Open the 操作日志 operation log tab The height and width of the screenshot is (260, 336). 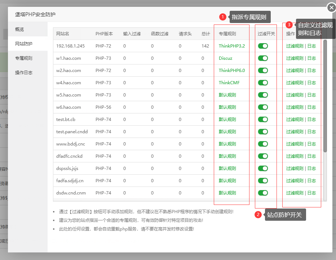(x=24, y=72)
